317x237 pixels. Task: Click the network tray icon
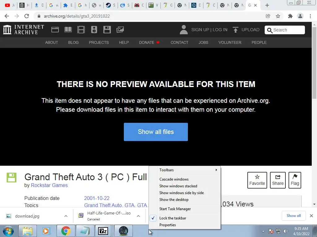[x=278, y=231]
